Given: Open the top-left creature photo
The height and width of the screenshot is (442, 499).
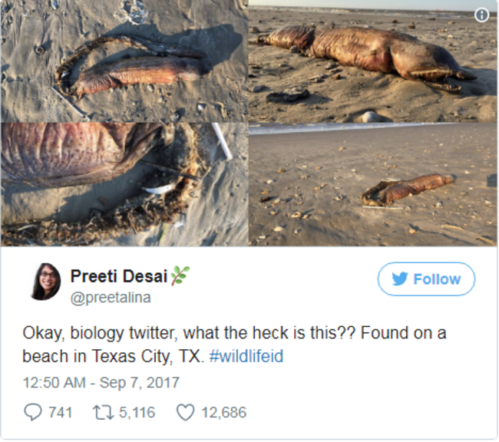Looking at the screenshot, I should (x=124, y=61).
